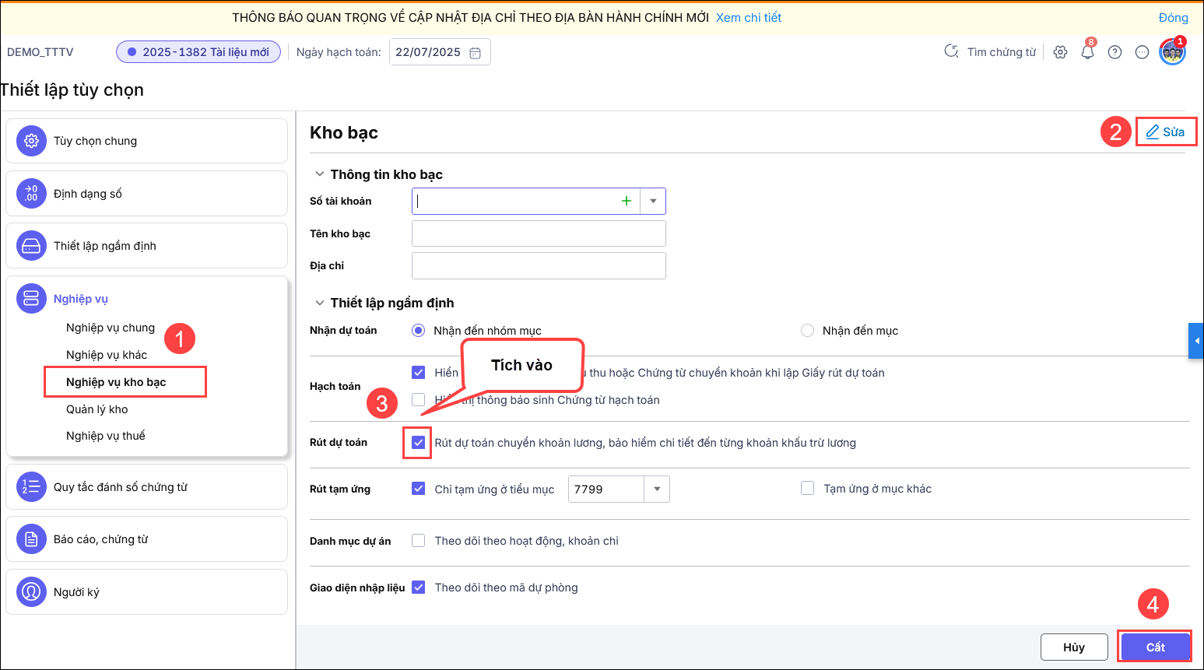Open the tiểu mục 7799 dropdown
The width and height of the screenshot is (1204, 670).
click(x=657, y=489)
